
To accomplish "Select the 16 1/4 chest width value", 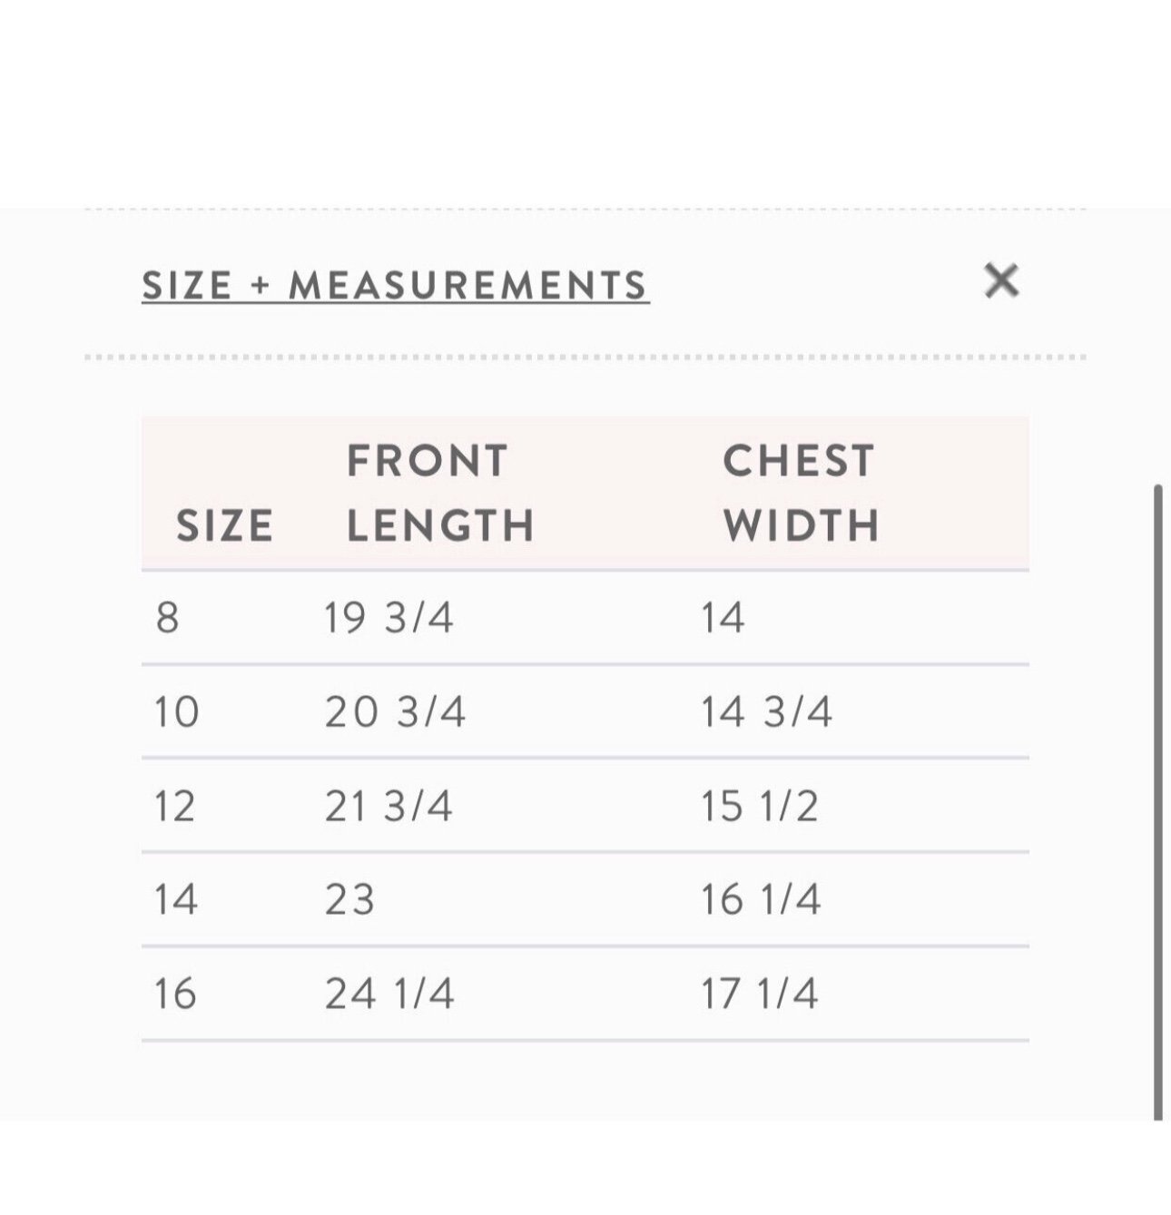I will point(761,899).
